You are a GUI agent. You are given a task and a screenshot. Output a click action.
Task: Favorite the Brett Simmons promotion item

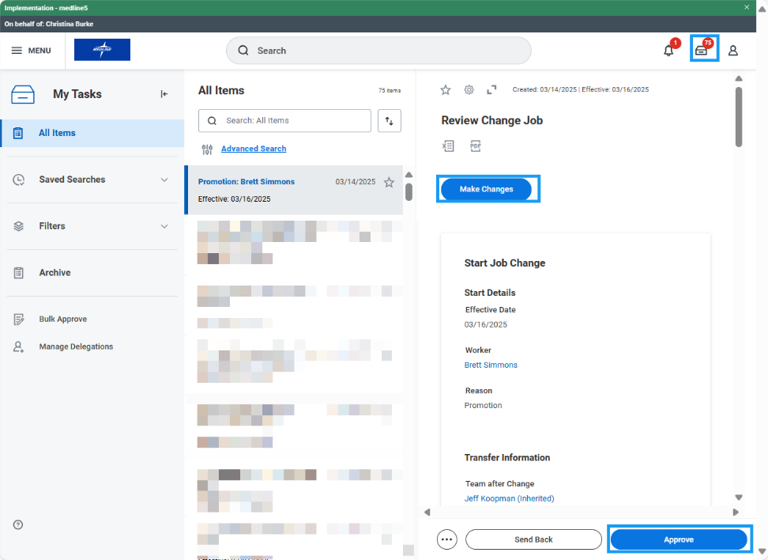coord(389,182)
